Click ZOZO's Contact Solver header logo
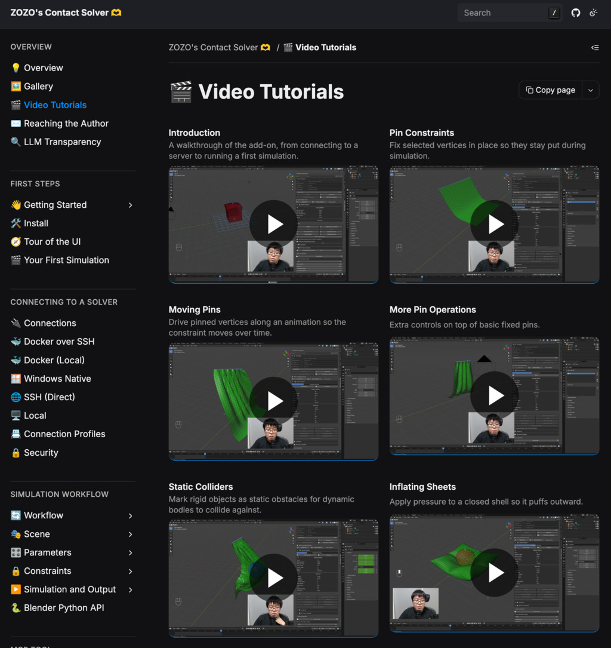611x648 pixels. [66, 13]
